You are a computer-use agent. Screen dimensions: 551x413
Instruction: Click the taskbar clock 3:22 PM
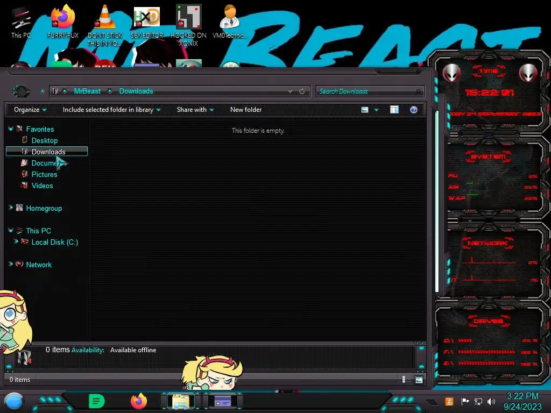(522, 396)
